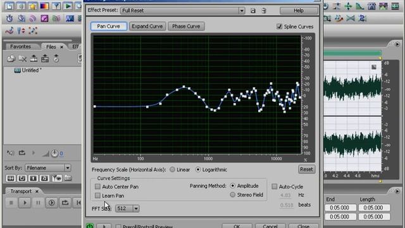405x228 pixels.
Task: Click the teal crossing X curves icon
Action: click(x=351, y=18)
